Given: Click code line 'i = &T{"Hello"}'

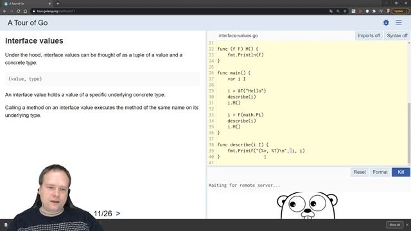Looking at the screenshot, I should [x=247, y=91].
